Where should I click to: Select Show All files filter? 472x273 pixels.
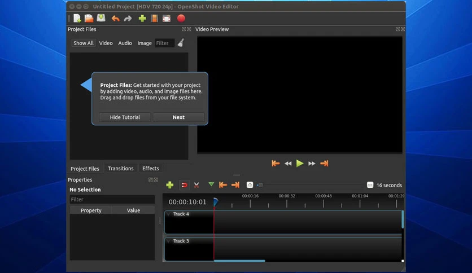tap(84, 43)
